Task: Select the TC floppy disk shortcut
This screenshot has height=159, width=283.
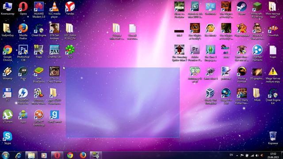Action: [x=8, y=95]
